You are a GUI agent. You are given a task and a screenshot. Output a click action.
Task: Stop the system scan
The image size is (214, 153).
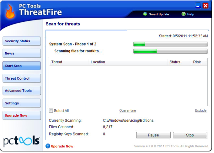click(x=190, y=135)
